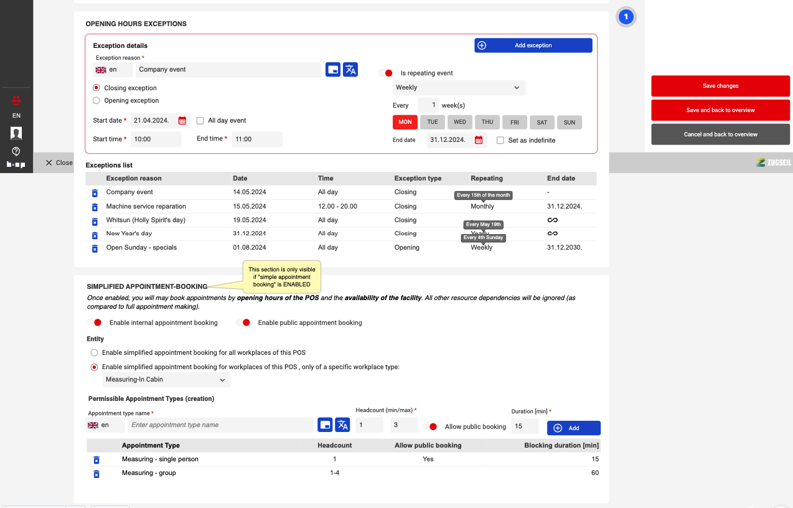Viewport: 793px width, 508px height.
Task: Tick Set as indefinite checkbox
Action: point(500,141)
